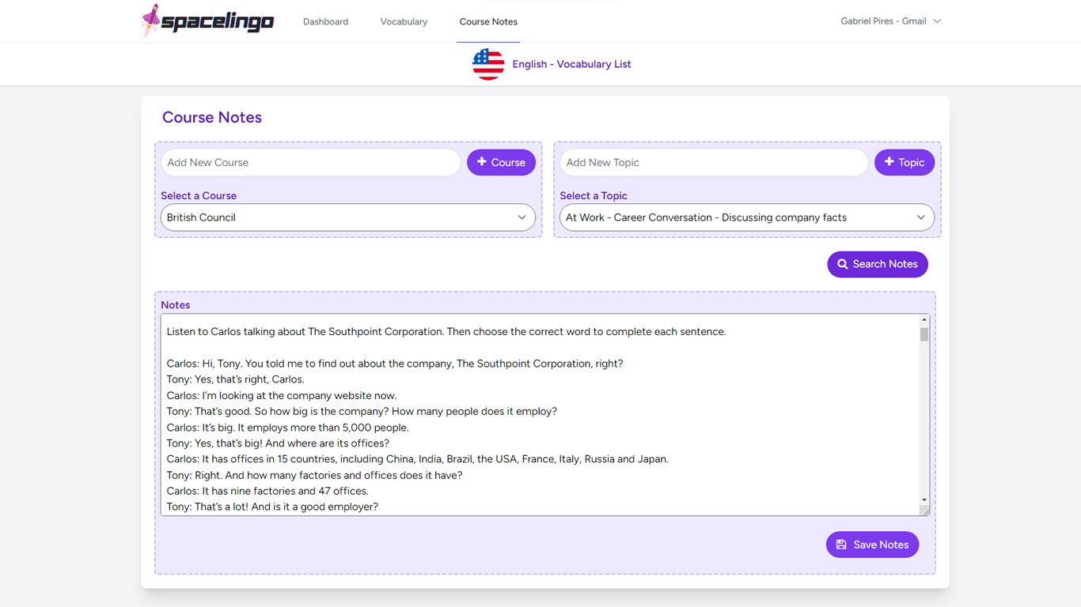
Task: Click the notes scrollbar up arrow
Action: tap(924, 319)
